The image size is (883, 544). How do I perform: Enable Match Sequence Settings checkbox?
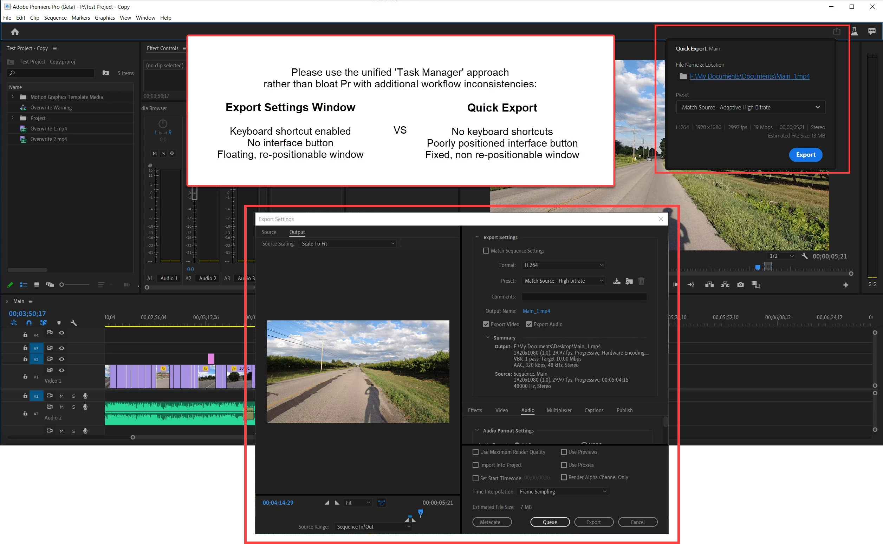tap(486, 251)
